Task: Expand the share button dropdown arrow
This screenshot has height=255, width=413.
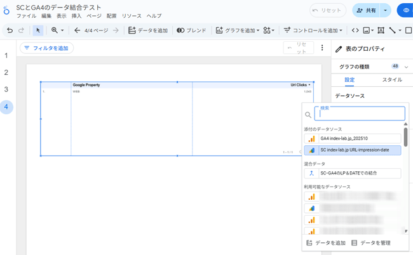Action: click(385, 11)
